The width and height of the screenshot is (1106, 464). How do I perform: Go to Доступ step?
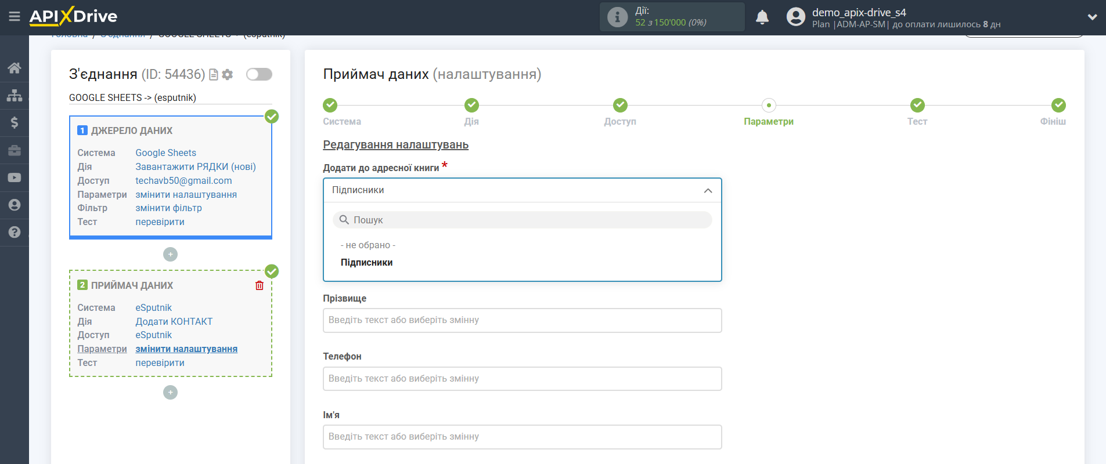click(x=620, y=105)
